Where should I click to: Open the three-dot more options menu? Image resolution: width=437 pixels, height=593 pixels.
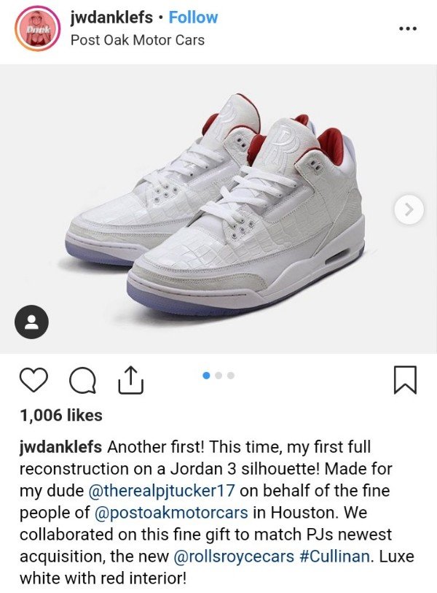408,28
